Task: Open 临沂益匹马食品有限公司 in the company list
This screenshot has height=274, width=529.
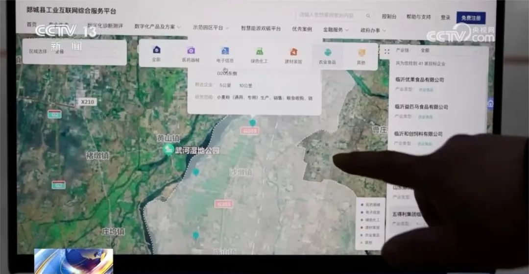Action: pyautogui.click(x=421, y=107)
